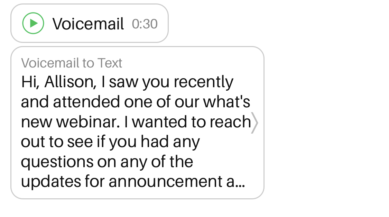Click the 0:30 voicemail duration
389x217 pixels.
coord(145,24)
